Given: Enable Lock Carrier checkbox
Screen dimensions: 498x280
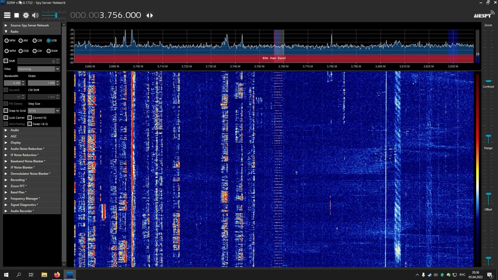Looking at the screenshot, I should coord(6,117).
